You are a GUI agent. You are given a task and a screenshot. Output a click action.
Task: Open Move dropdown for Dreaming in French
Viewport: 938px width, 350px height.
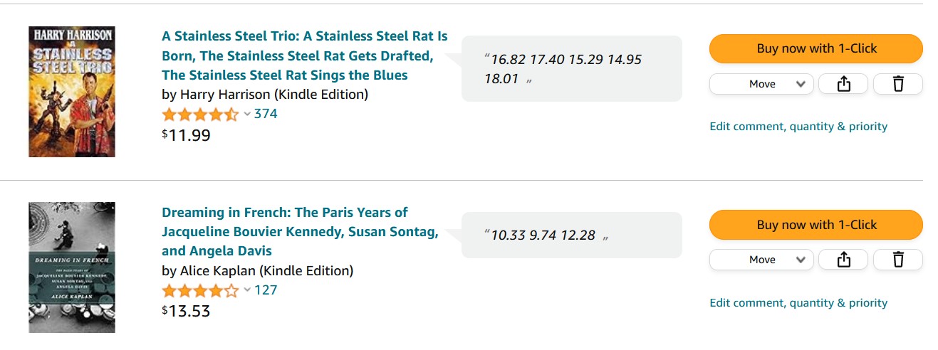click(761, 260)
